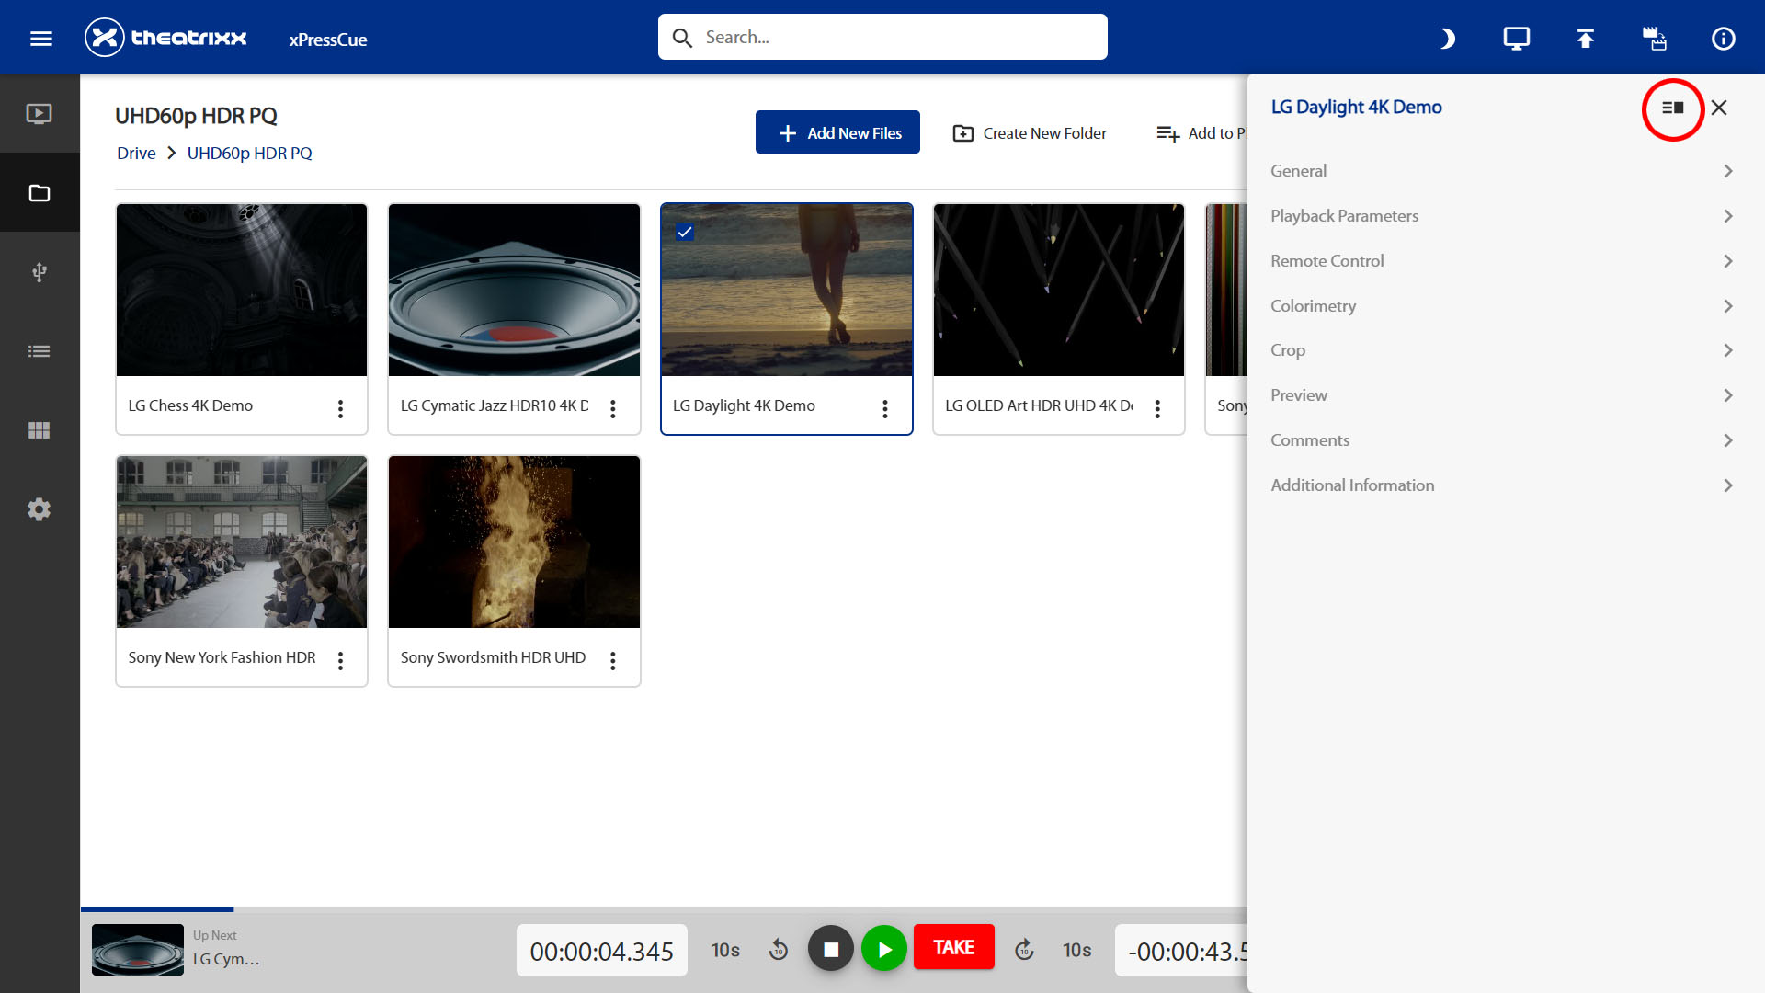Click the upload arrow icon in header
The height and width of the screenshot is (993, 1765).
1586,38
